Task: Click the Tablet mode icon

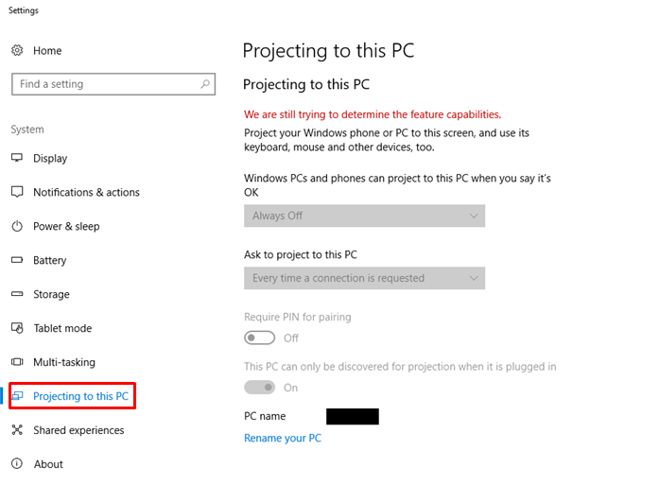Action: pyautogui.click(x=17, y=328)
